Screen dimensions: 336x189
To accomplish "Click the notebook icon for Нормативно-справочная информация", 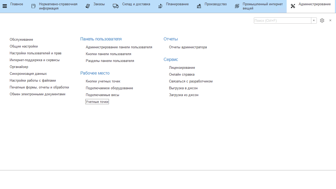I will pyautogui.click(x=33, y=6).
